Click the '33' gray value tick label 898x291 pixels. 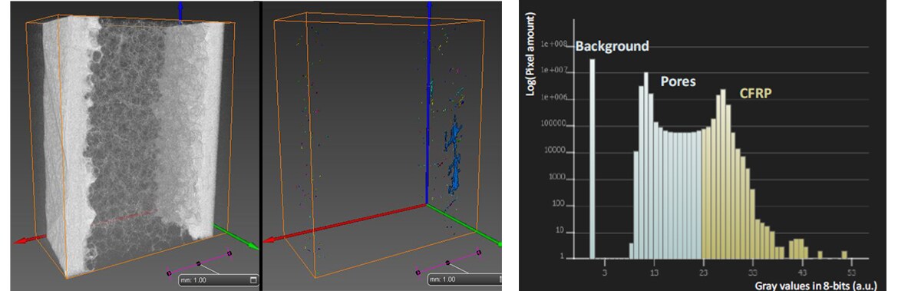(753, 273)
